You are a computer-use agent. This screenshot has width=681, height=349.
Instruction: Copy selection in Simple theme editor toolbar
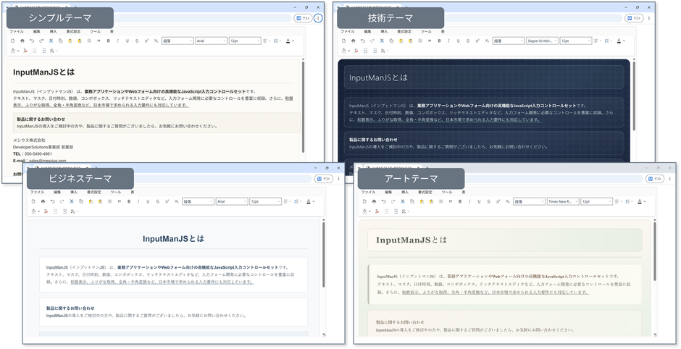(x=60, y=41)
